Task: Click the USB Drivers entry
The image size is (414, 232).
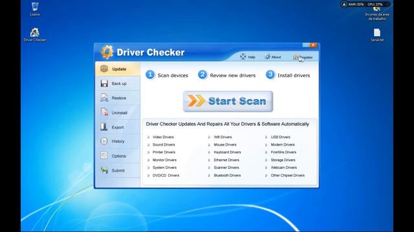Action: (x=280, y=137)
